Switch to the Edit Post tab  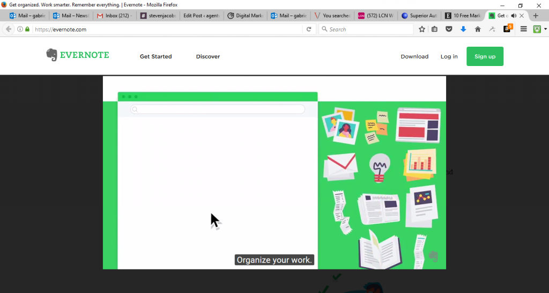pyautogui.click(x=202, y=16)
